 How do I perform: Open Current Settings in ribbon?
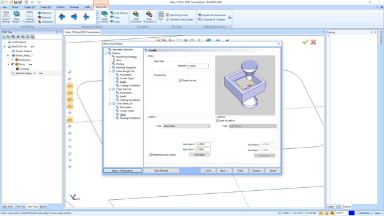click(x=5, y=17)
